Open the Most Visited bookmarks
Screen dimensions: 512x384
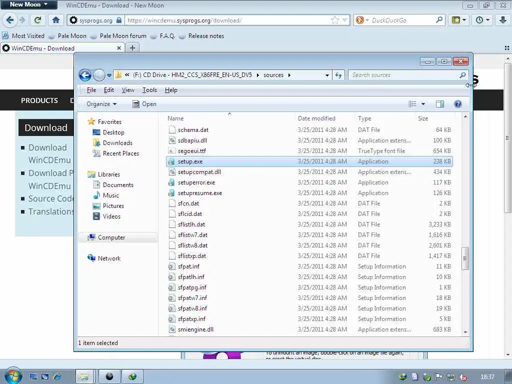[23, 36]
